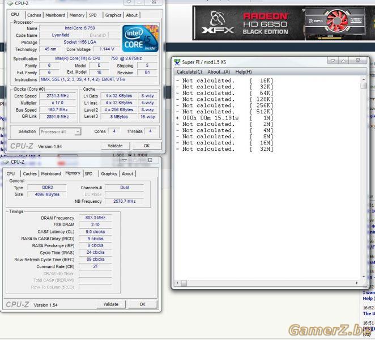Click the Multiplier value 'x 17.0'
The image size is (375, 340).
[x=58, y=103]
